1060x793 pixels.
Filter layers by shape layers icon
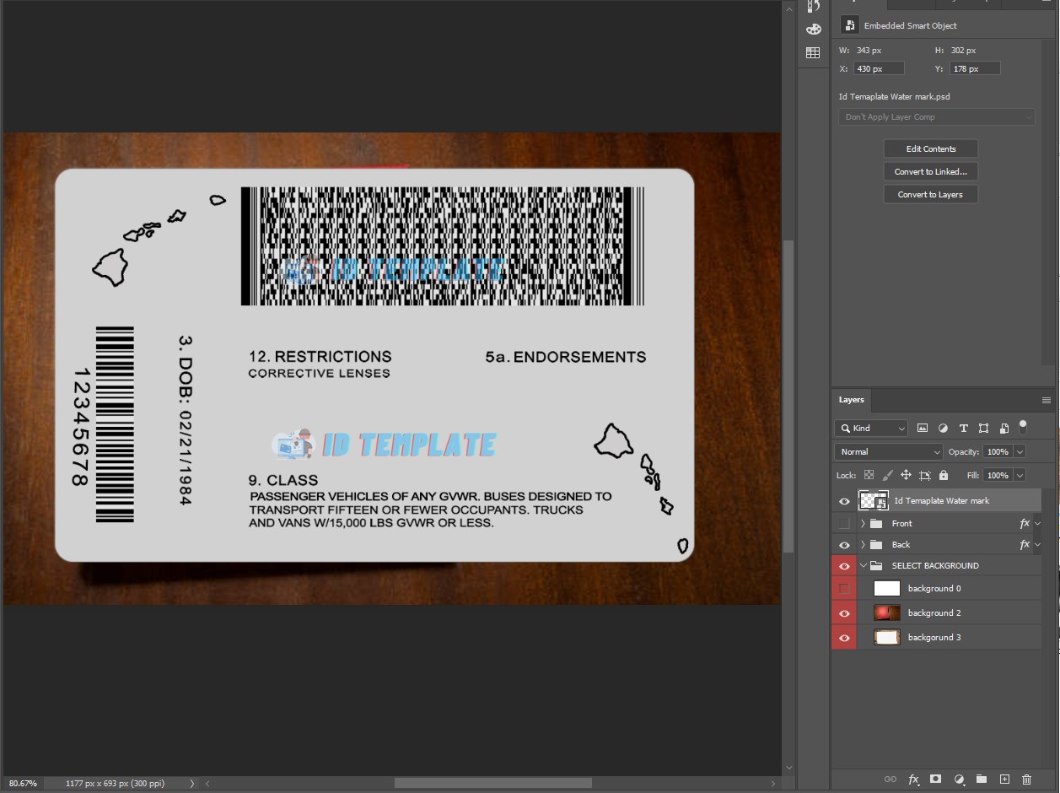pos(983,429)
